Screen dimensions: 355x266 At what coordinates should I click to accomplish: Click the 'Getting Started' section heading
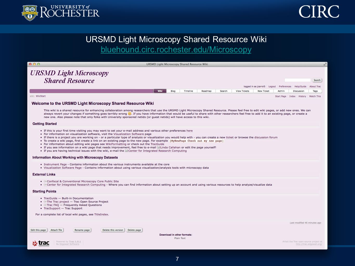44,124
